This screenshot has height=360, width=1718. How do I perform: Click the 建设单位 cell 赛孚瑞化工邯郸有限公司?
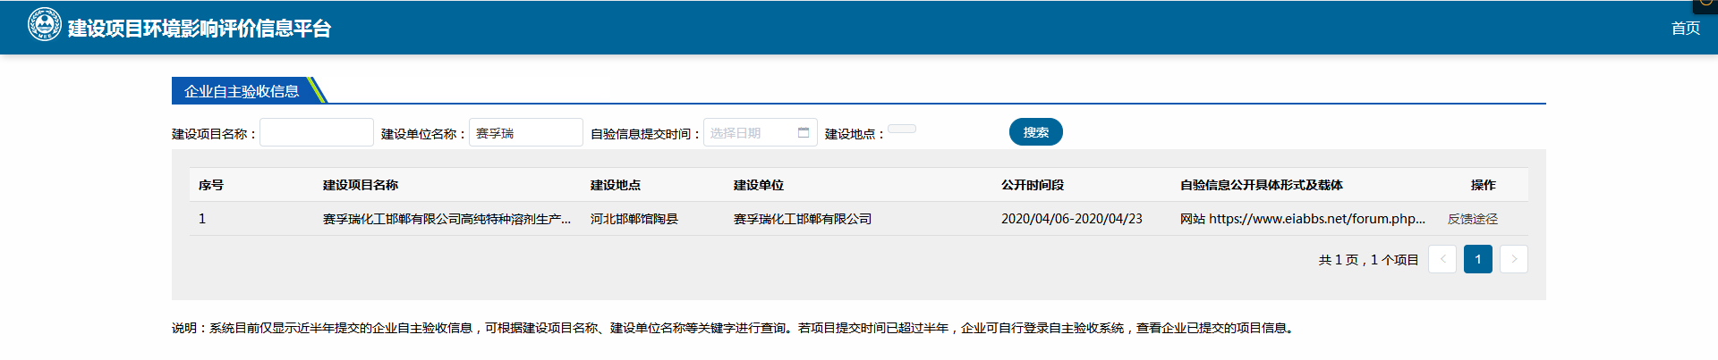point(803,219)
